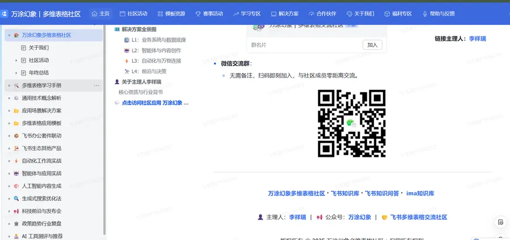Image resolution: width=510 pixels, height=240 pixels.
Task: Open the 福利专区 top navigation item
Action: 398,14
